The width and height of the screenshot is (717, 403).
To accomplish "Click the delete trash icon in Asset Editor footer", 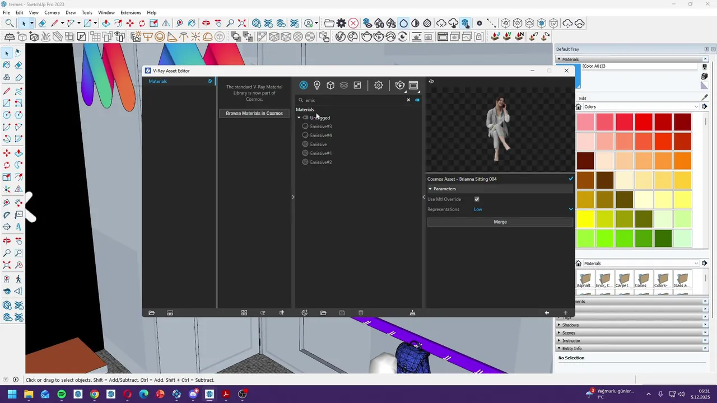I will pyautogui.click(x=361, y=313).
